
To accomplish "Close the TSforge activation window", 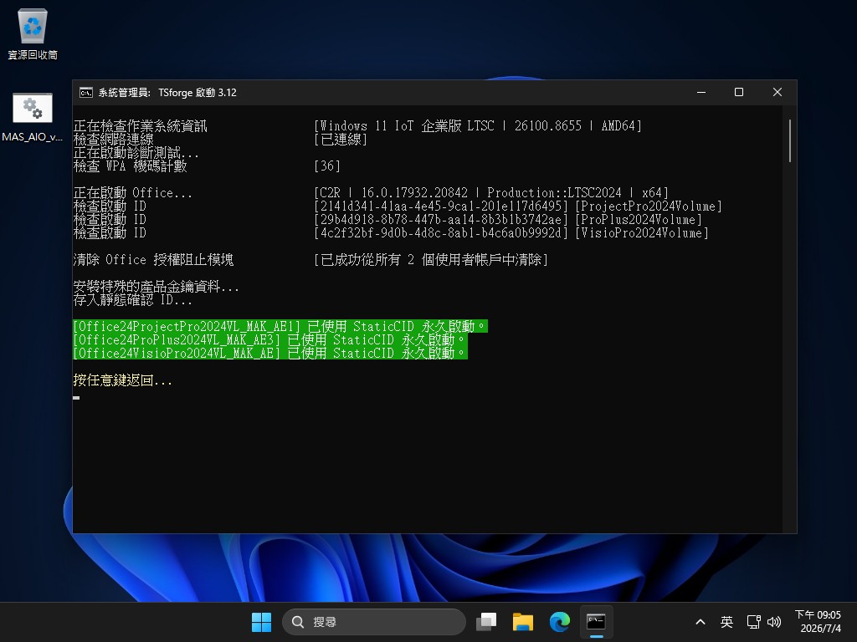I will click(x=777, y=92).
